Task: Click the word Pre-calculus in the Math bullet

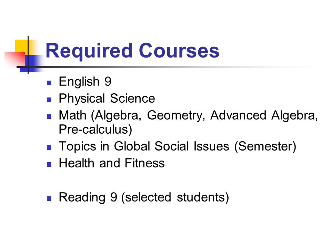Action: pos(96,129)
